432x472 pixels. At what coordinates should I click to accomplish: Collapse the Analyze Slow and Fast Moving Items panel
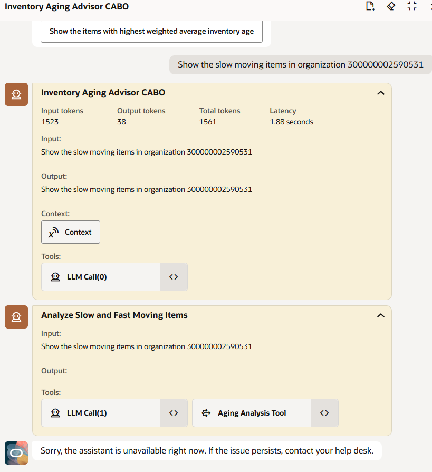[380, 315]
